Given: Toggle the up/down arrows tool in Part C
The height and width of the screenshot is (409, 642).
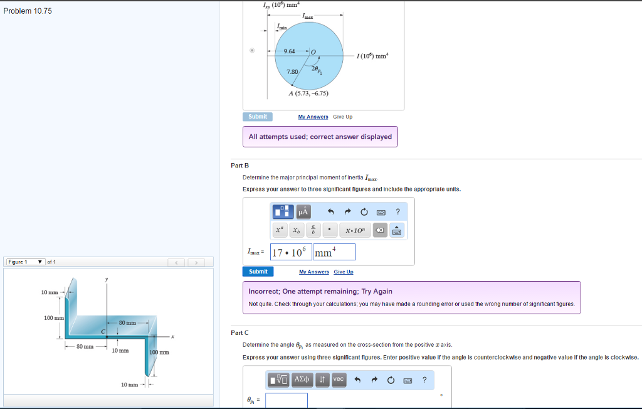Looking at the screenshot, I should pos(322,380).
